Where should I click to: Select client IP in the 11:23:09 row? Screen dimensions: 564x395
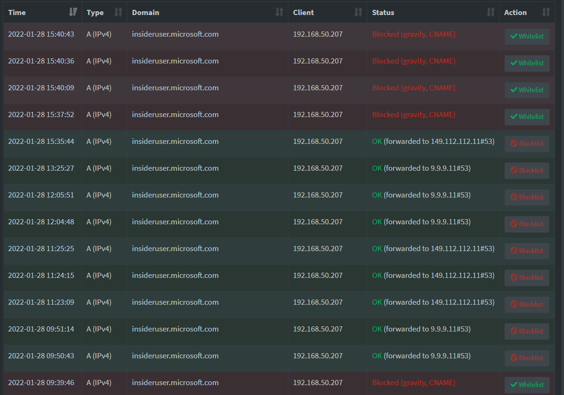pos(317,302)
